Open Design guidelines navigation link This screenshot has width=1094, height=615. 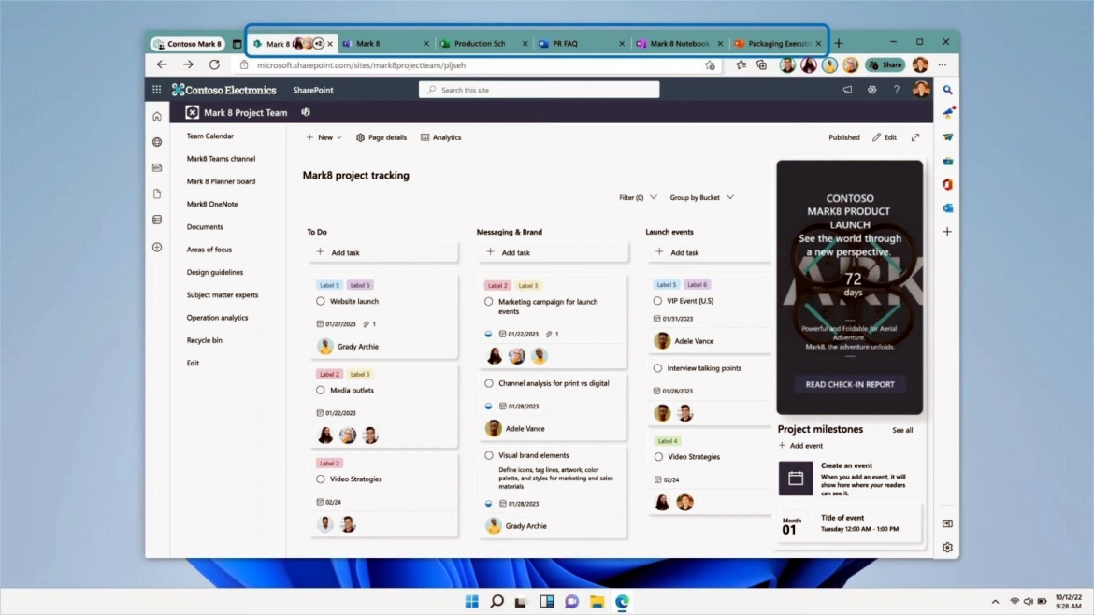[x=215, y=272]
